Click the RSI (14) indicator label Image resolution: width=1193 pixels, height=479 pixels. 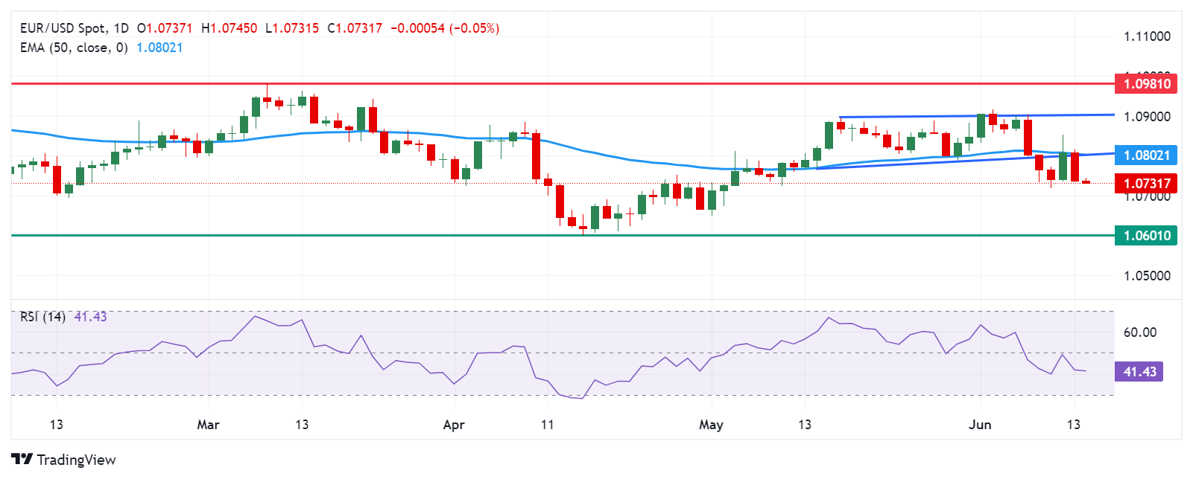(x=42, y=317)
